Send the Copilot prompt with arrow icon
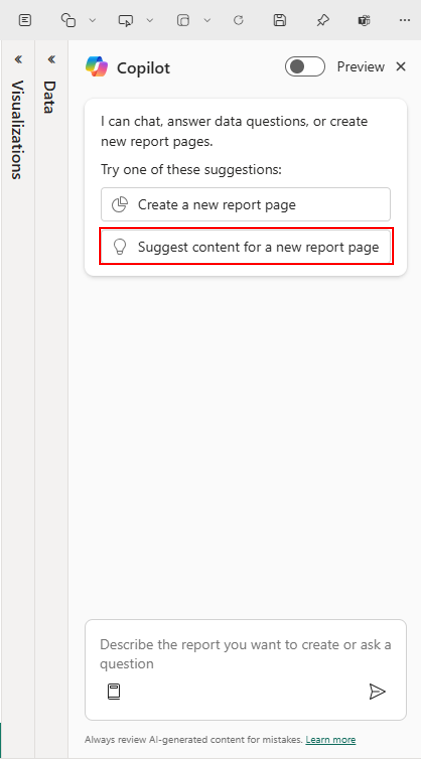The height and width of the screenshot is (759, 421). [377, 692]
